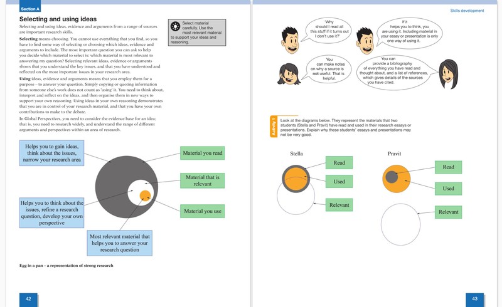
Task: Click the 'Used' label in Stella's diagram
Action: (x=339, y=181)
